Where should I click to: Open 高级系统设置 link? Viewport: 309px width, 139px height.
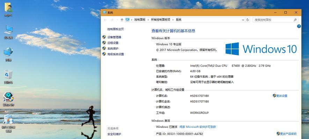tap(116, 54)
